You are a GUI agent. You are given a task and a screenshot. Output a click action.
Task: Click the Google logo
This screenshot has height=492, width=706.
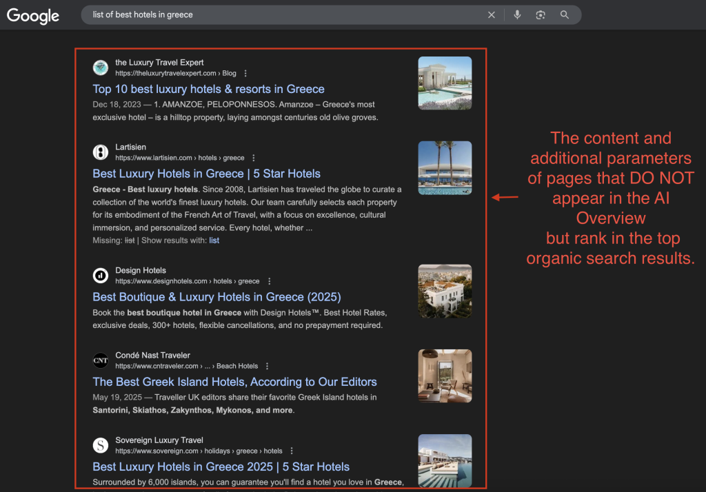click(x=33, y=16)
